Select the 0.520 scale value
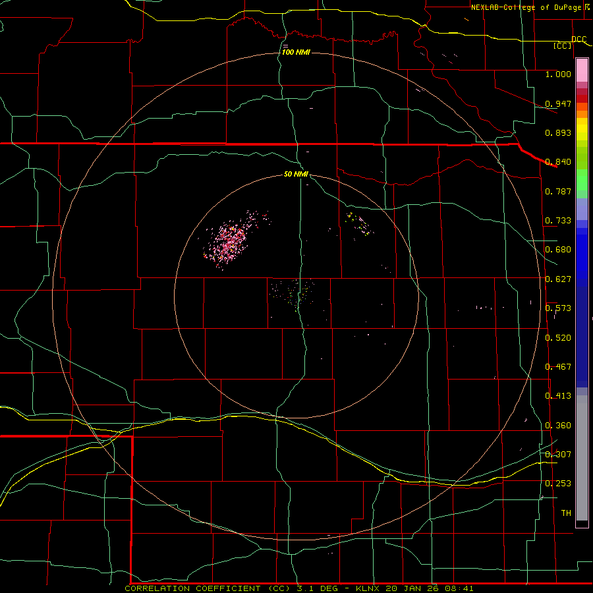 click(x=558, y=338)
